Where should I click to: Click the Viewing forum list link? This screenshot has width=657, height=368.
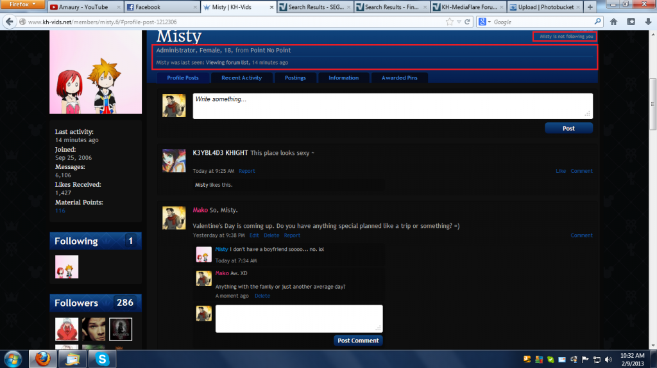pyautogui.click(x=227, y=63)
